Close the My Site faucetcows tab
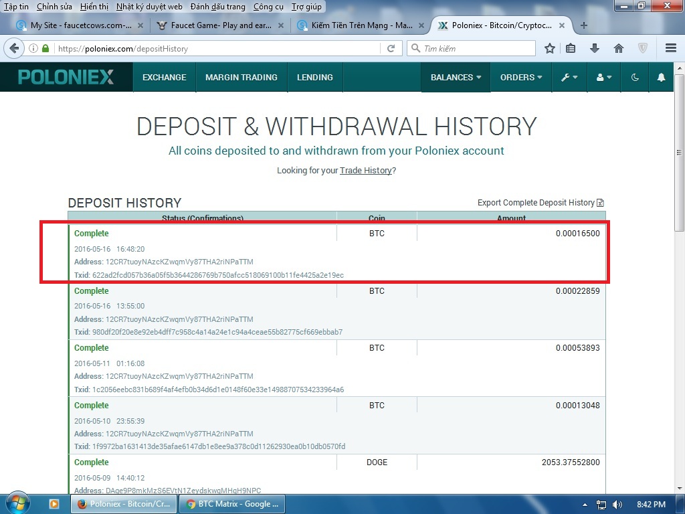 pyautogui.click(x=140, y=25)
